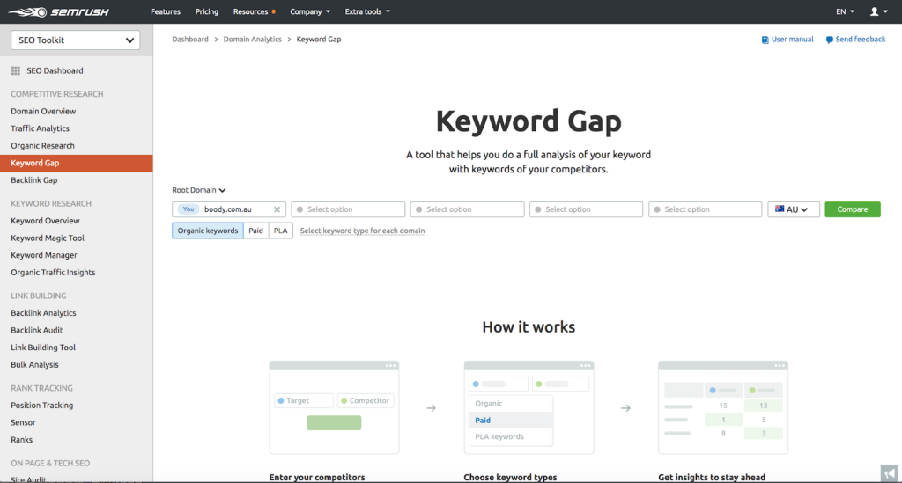Open Keyword Overview in sidebar
Image resolution: width=902 pixels, height=483 pixels.
click(x=45, y=221)
